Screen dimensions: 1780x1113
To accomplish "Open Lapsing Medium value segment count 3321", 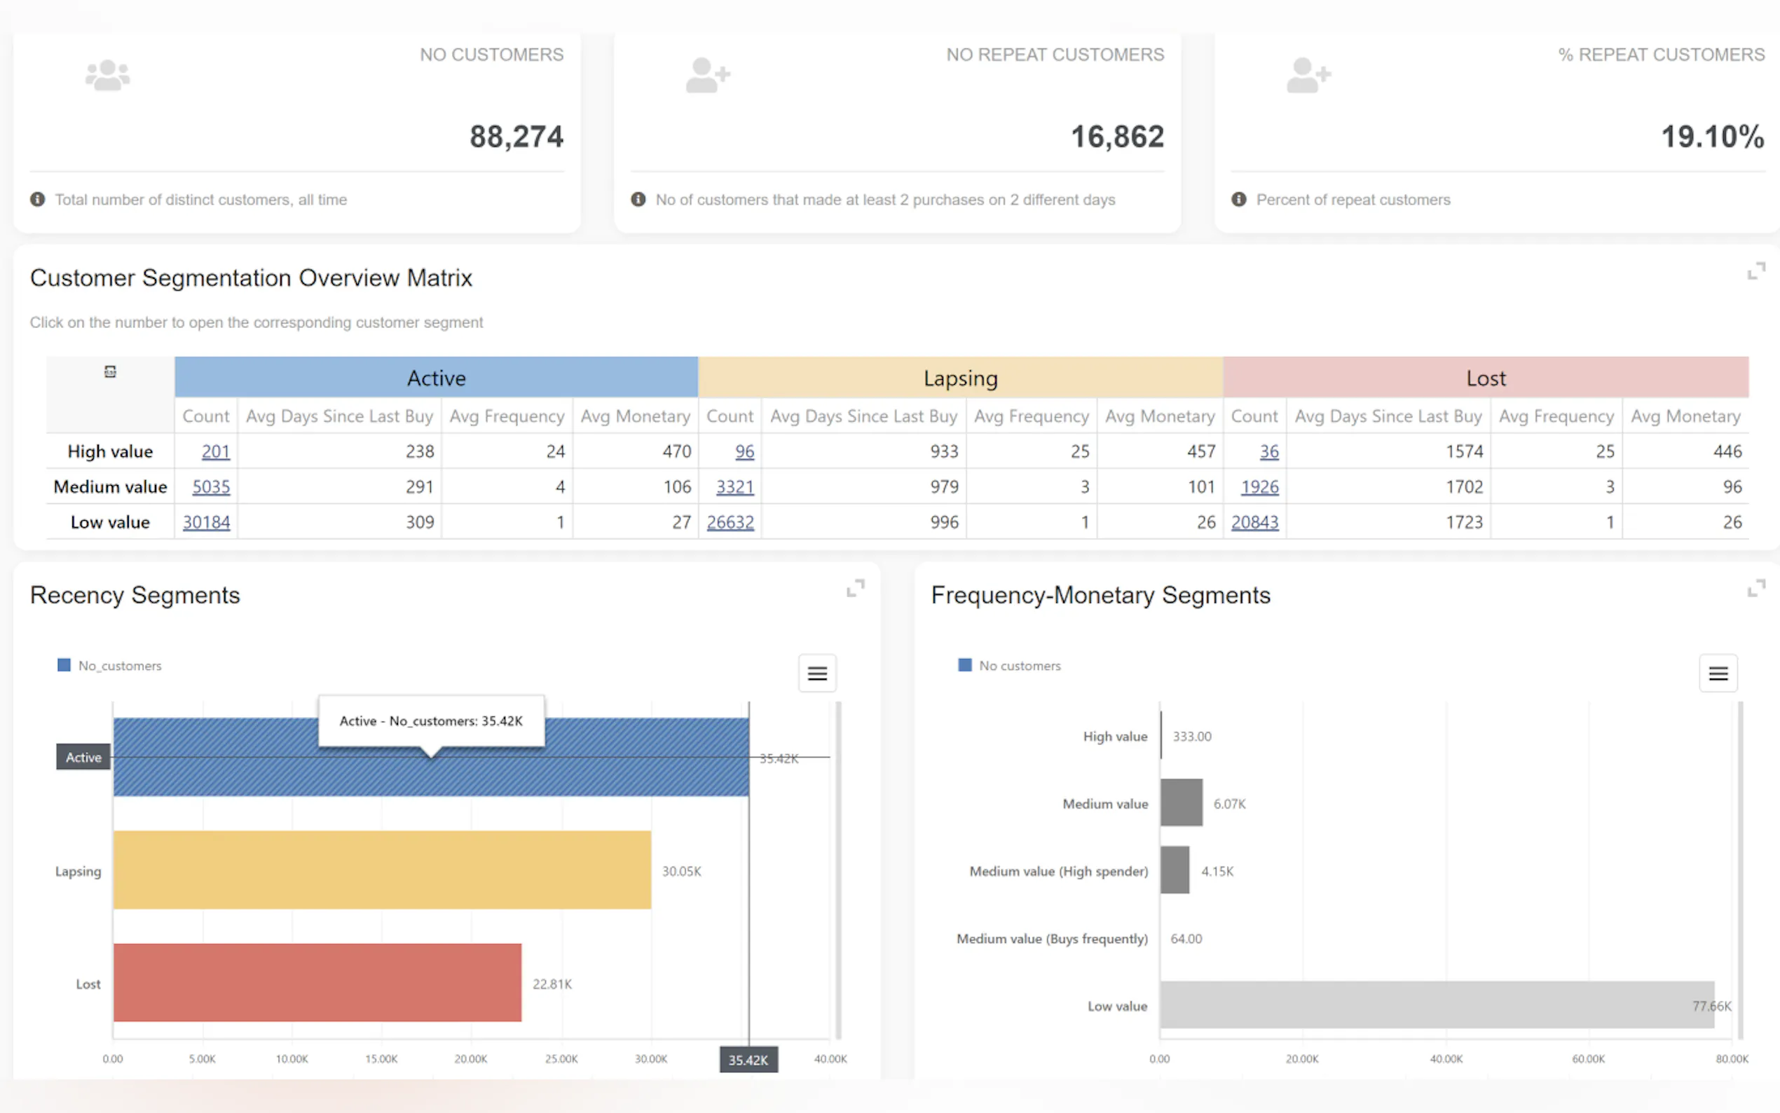I will pos(734,486).
